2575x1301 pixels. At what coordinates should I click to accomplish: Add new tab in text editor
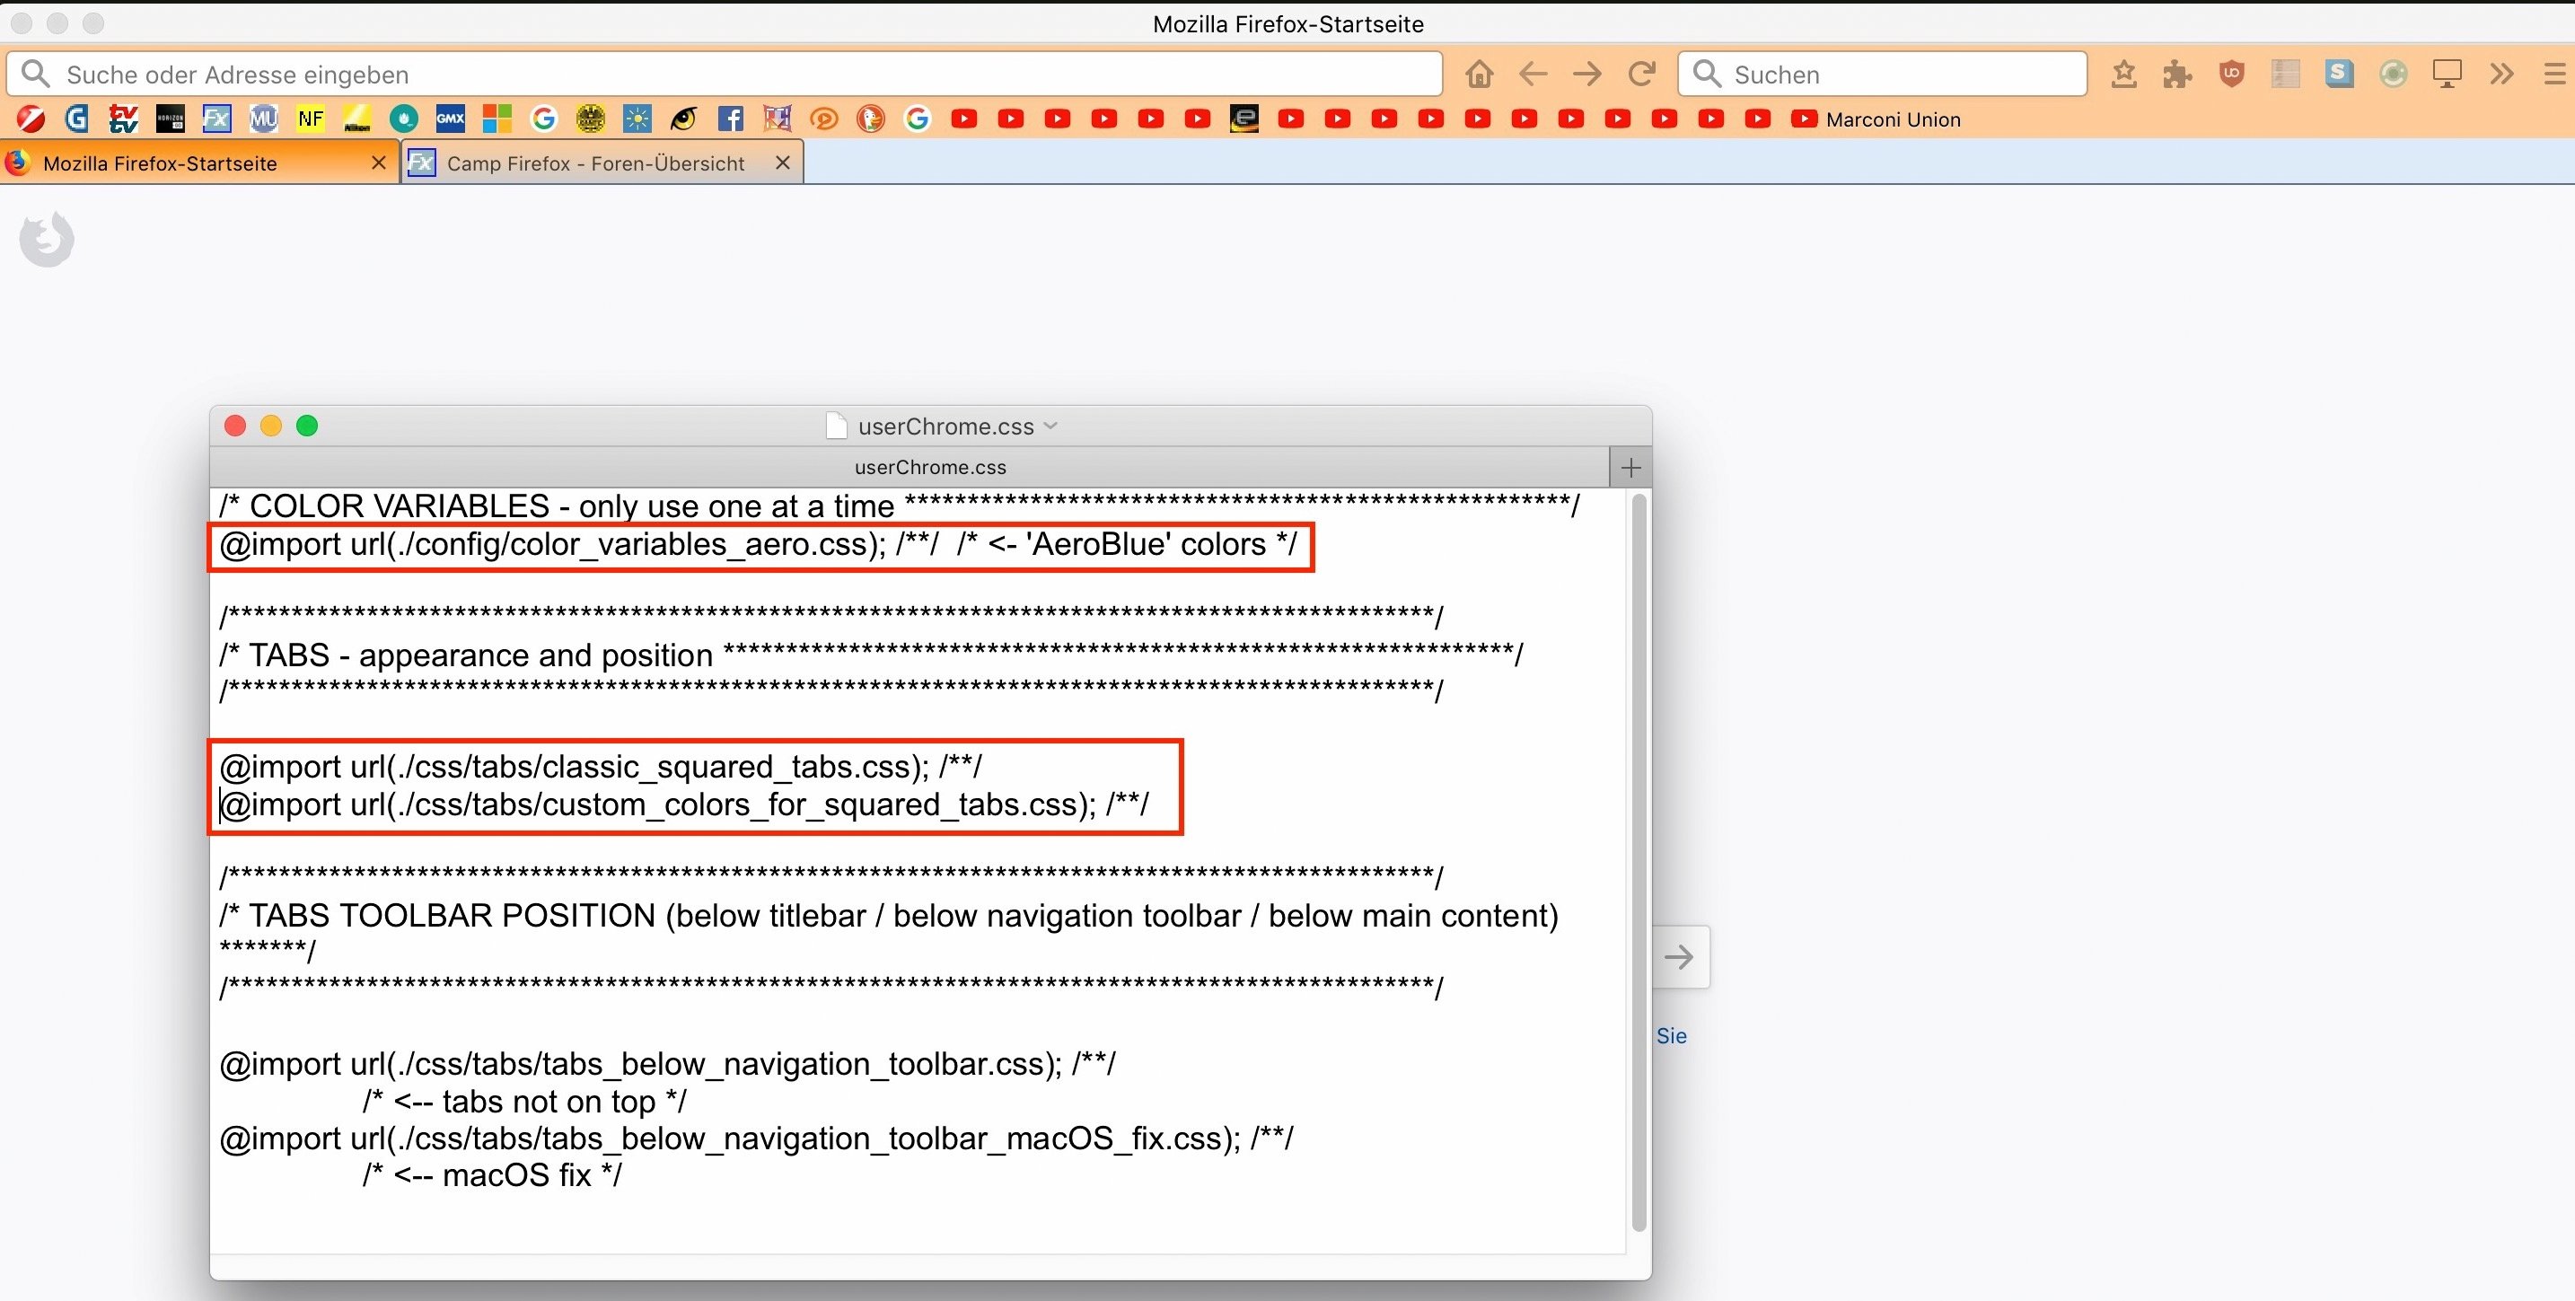point(1630,467)
